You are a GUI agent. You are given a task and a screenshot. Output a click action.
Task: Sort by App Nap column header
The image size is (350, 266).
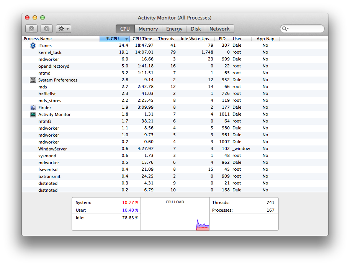(265, 39)
